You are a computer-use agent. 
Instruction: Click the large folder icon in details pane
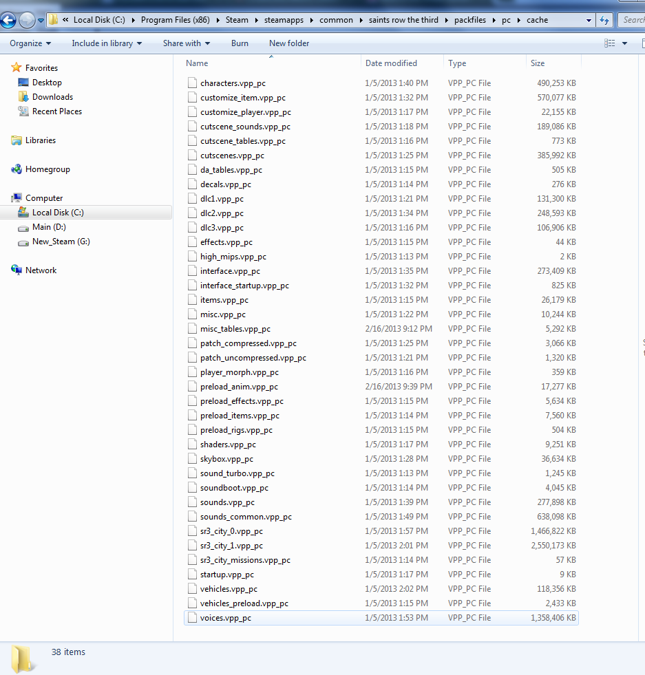[22, 658]
